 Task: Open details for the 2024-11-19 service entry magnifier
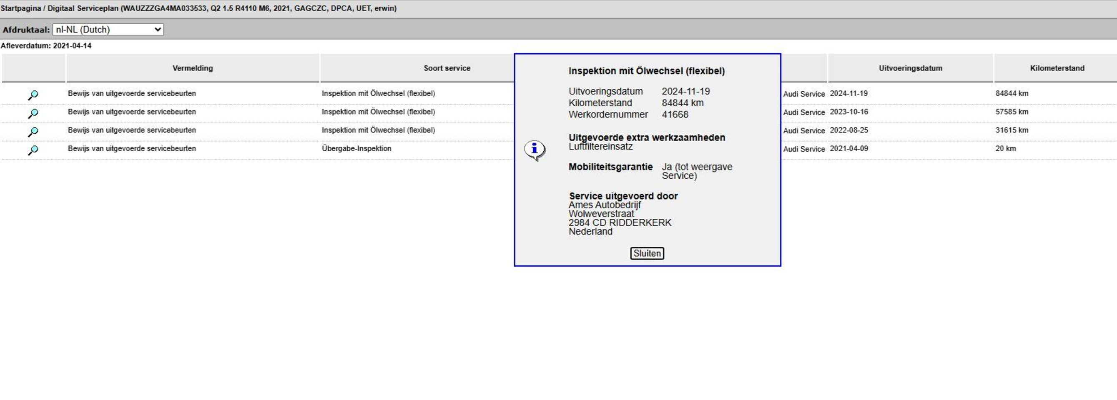(x=33, y=95)
